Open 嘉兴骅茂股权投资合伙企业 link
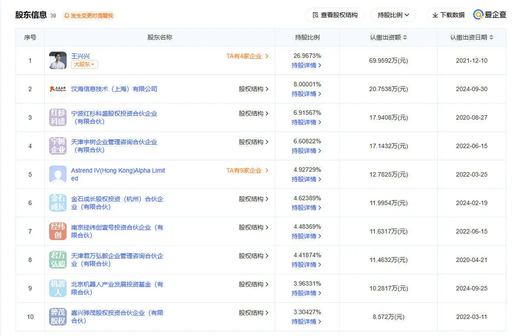 pyautogui.click(x=117, y=317)
